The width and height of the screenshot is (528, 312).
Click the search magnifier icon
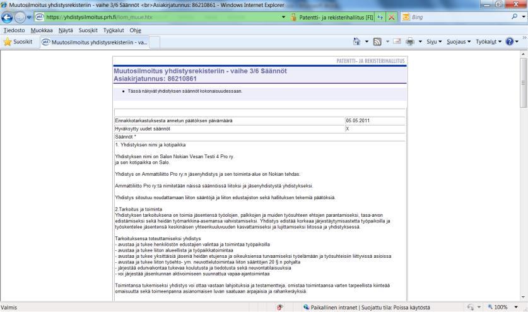coord(514,16)
